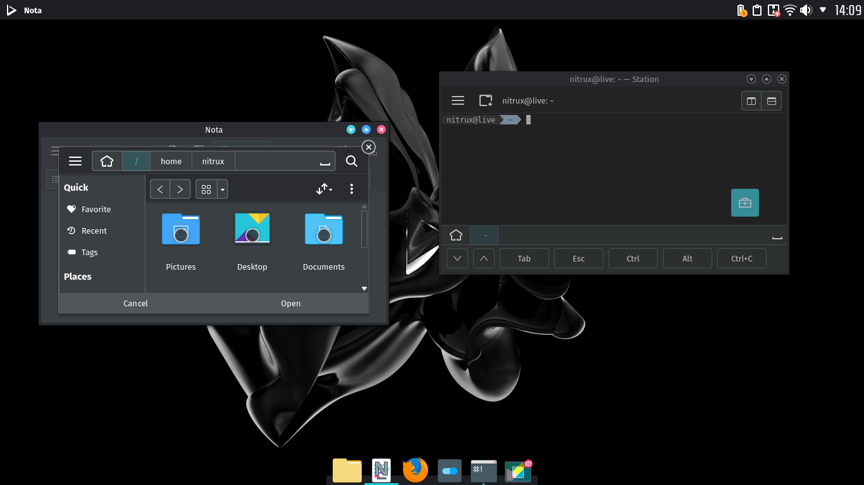This screenshot has height=485, width=864.
Task: Expand the system tray arrow
Action: tap(823, 9)
